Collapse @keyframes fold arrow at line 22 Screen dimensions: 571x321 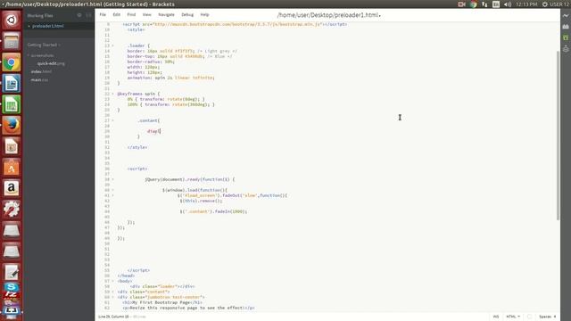pos(112,94)
